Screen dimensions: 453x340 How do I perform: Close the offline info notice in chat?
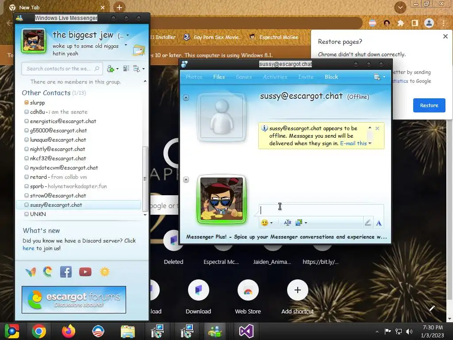(x=377, y=128)
